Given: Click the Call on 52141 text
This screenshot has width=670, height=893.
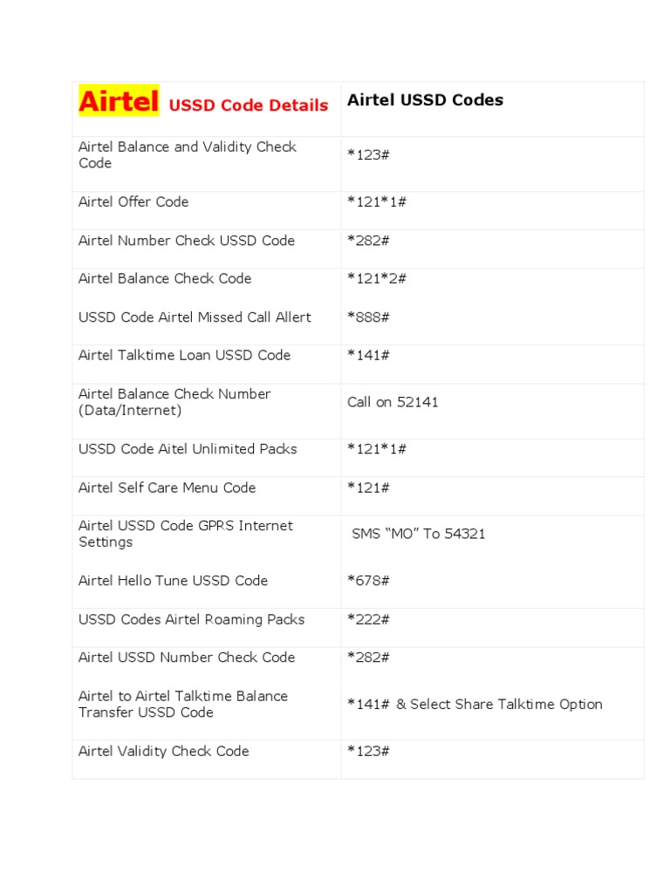Looking at the screenshot, I should pos(393,402).
